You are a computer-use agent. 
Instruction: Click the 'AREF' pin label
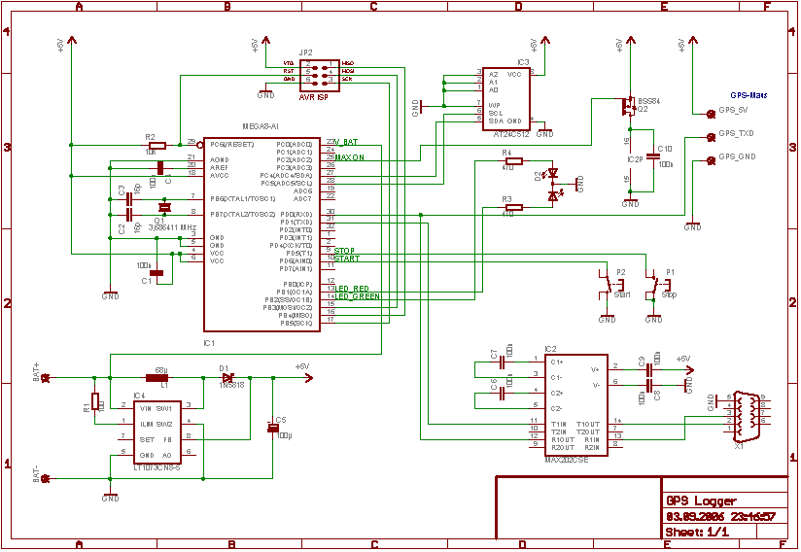click(219, 168)
